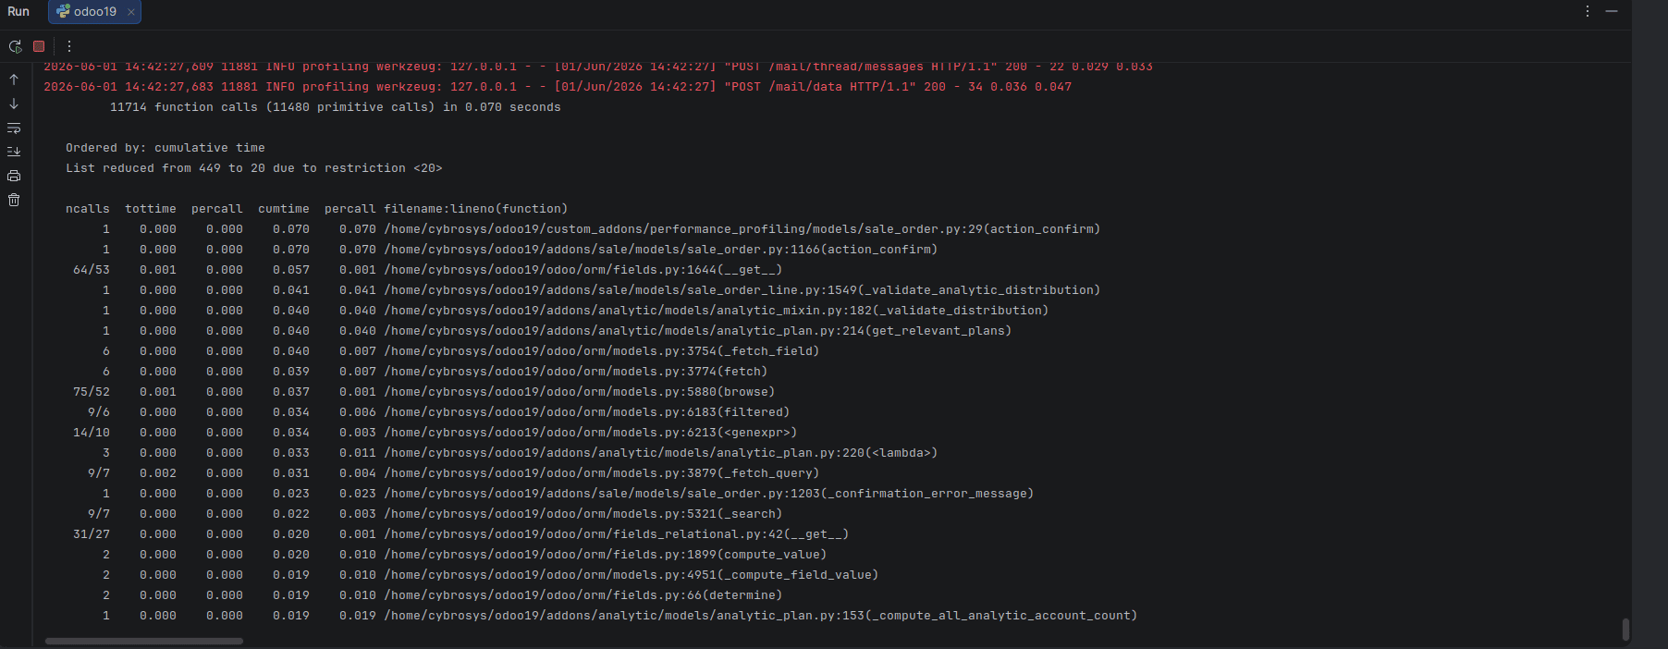Click the print console output icon
Screen dimensions: 1668x649
pyautogui.click(x=14, y=176)
